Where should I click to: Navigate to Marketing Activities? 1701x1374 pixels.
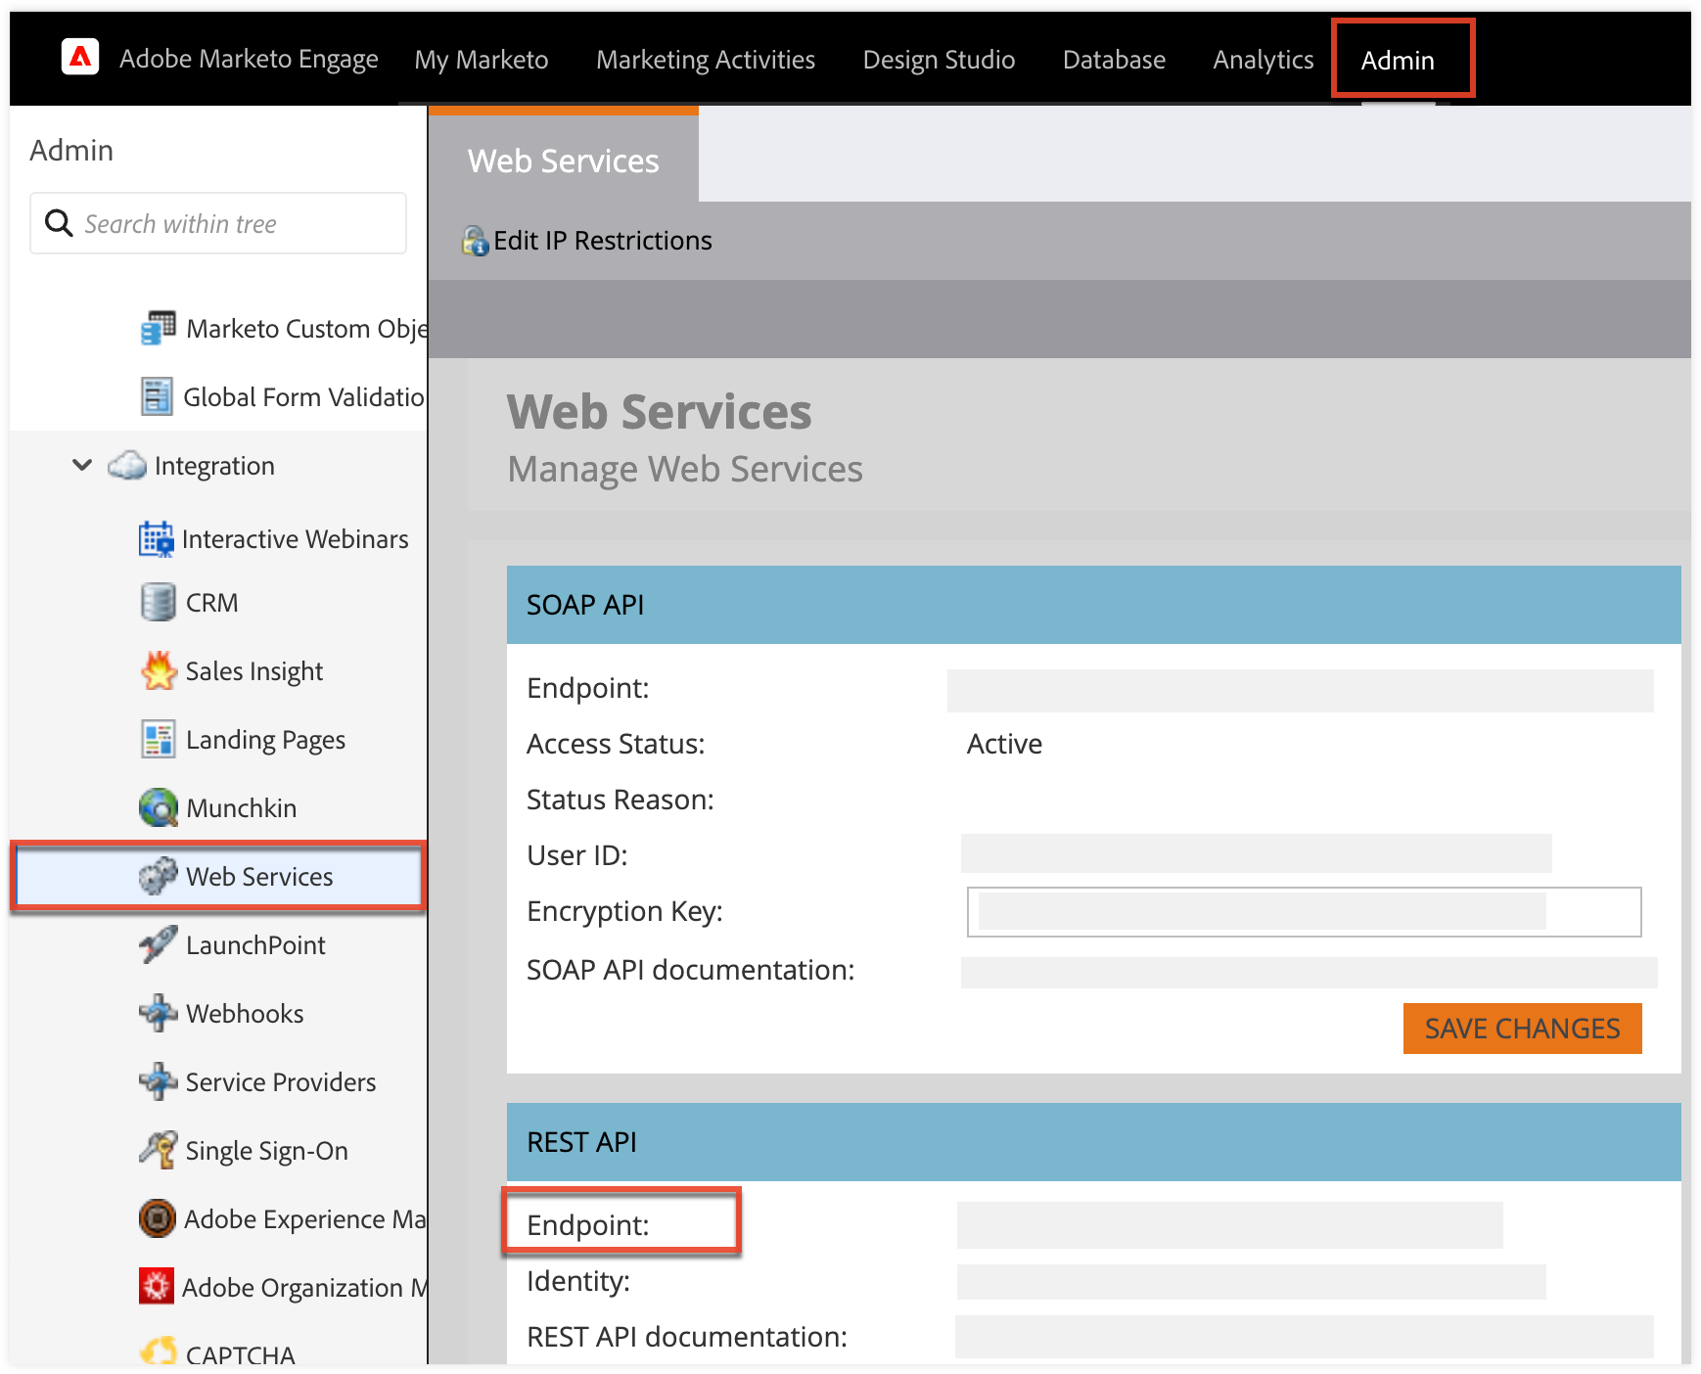pyautogui.click(x=705, y=60)
